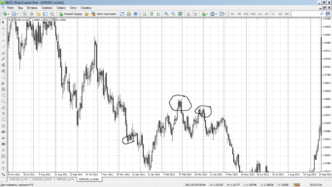332x187 pixels.
Task: Switch timeframe to H4
Action: point(266,14)
